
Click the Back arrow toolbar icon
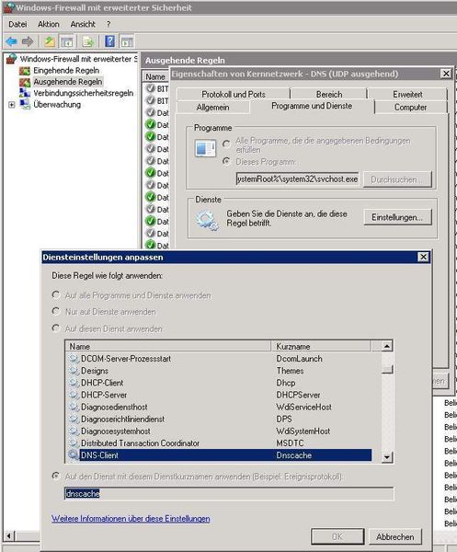11,41
